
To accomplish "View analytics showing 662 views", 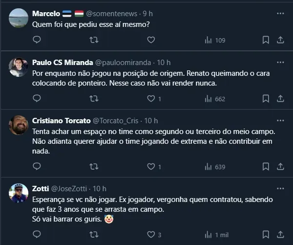I will pos(215,99).
